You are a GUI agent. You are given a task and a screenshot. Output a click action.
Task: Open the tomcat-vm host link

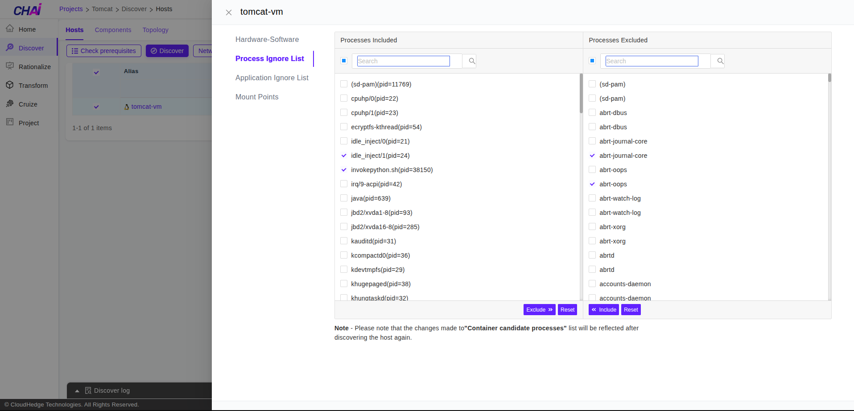coord(146,107)
